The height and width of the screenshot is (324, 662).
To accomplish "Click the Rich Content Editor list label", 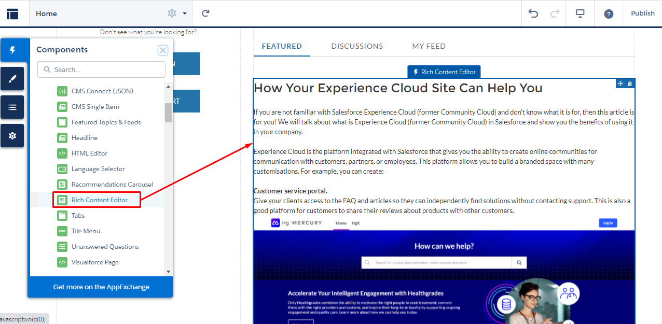I will pyautogui.click(x=100, y=200).
